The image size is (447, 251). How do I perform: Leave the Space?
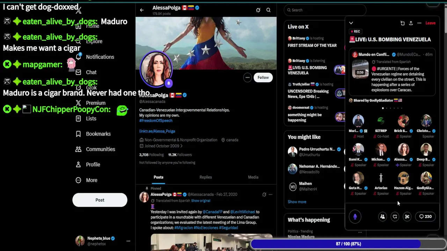point(430,23)
